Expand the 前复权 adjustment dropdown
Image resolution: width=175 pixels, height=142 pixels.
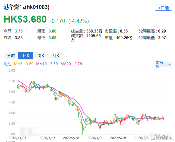coord(163,64)
